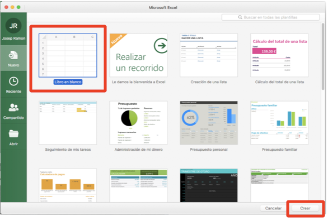This screenshot has width=328, height=220.
Task: Choose the Creación de una lista thumbnail
Action: tap(209, 55)
